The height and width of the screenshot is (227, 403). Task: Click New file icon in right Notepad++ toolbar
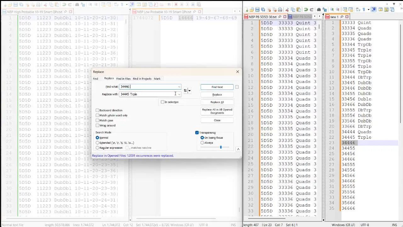(246, 9)
